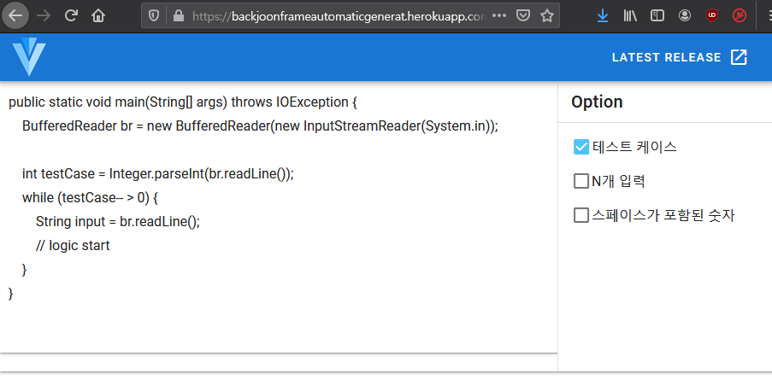Open the Firefox hamburger menu
This screenshot has height=385, width=772.
tap(763, 15)
